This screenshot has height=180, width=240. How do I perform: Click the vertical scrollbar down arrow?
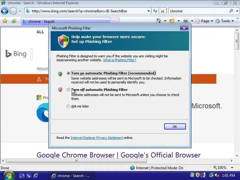click(237, 156)
